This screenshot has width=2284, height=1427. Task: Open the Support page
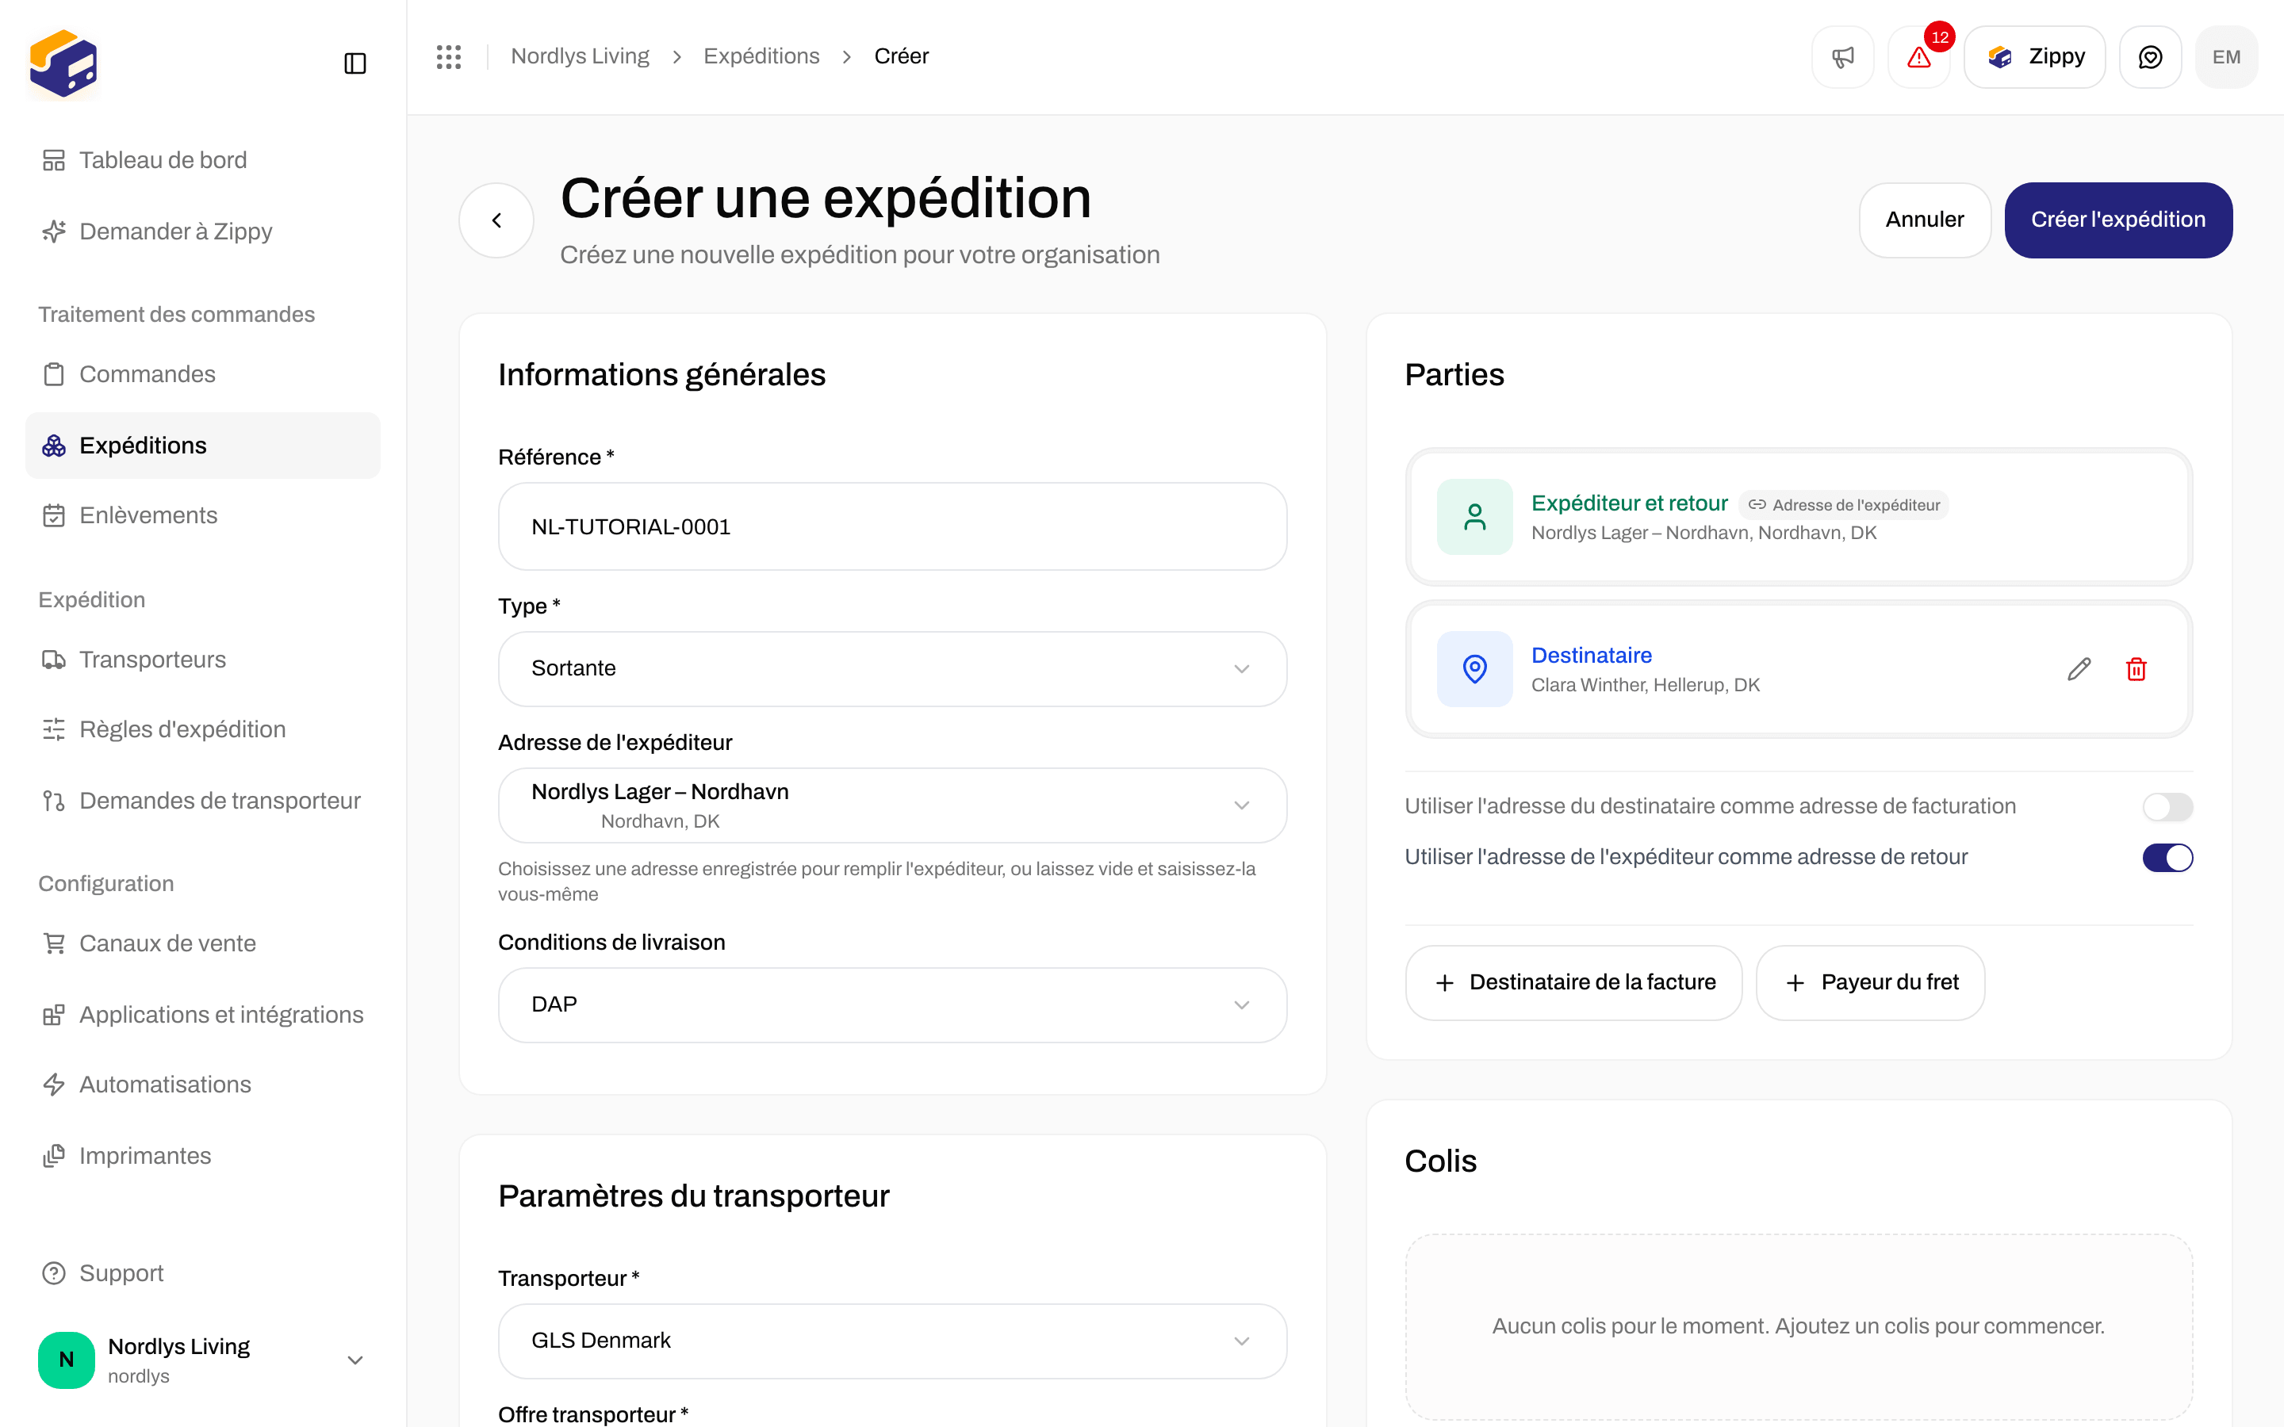203,1273
